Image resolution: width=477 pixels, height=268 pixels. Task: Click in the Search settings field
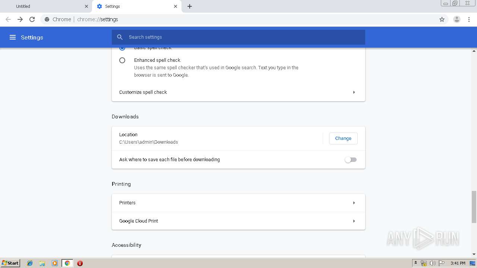pyautogui.click(x=238, y=37)
